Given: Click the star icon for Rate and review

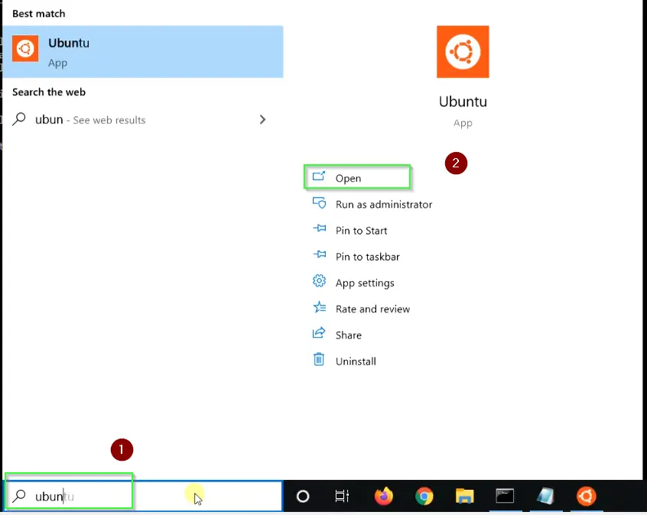Looking at the screenshot, I should [x=320, y=307].
